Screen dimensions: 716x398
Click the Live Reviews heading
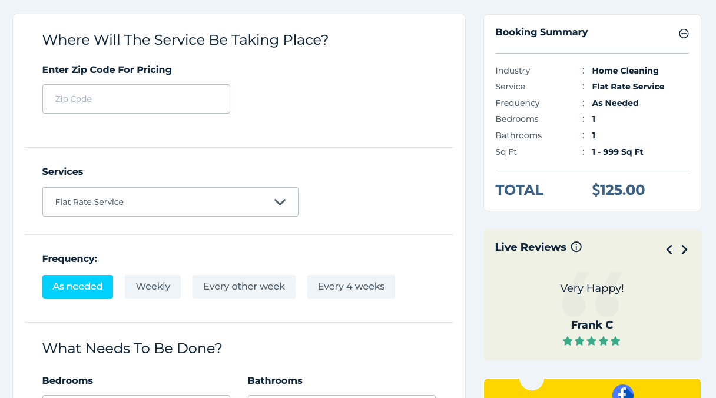(x=531, y=247)
